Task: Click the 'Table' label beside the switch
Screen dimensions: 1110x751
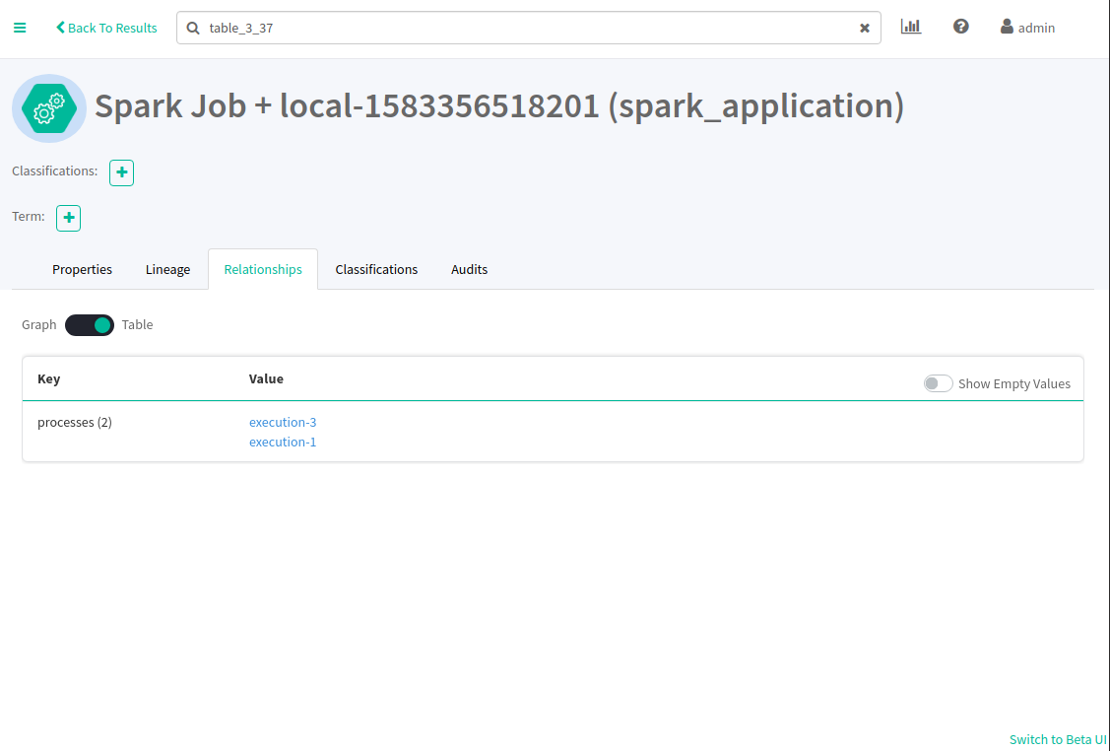Action: pyautogui.click(x=137, y=324)
